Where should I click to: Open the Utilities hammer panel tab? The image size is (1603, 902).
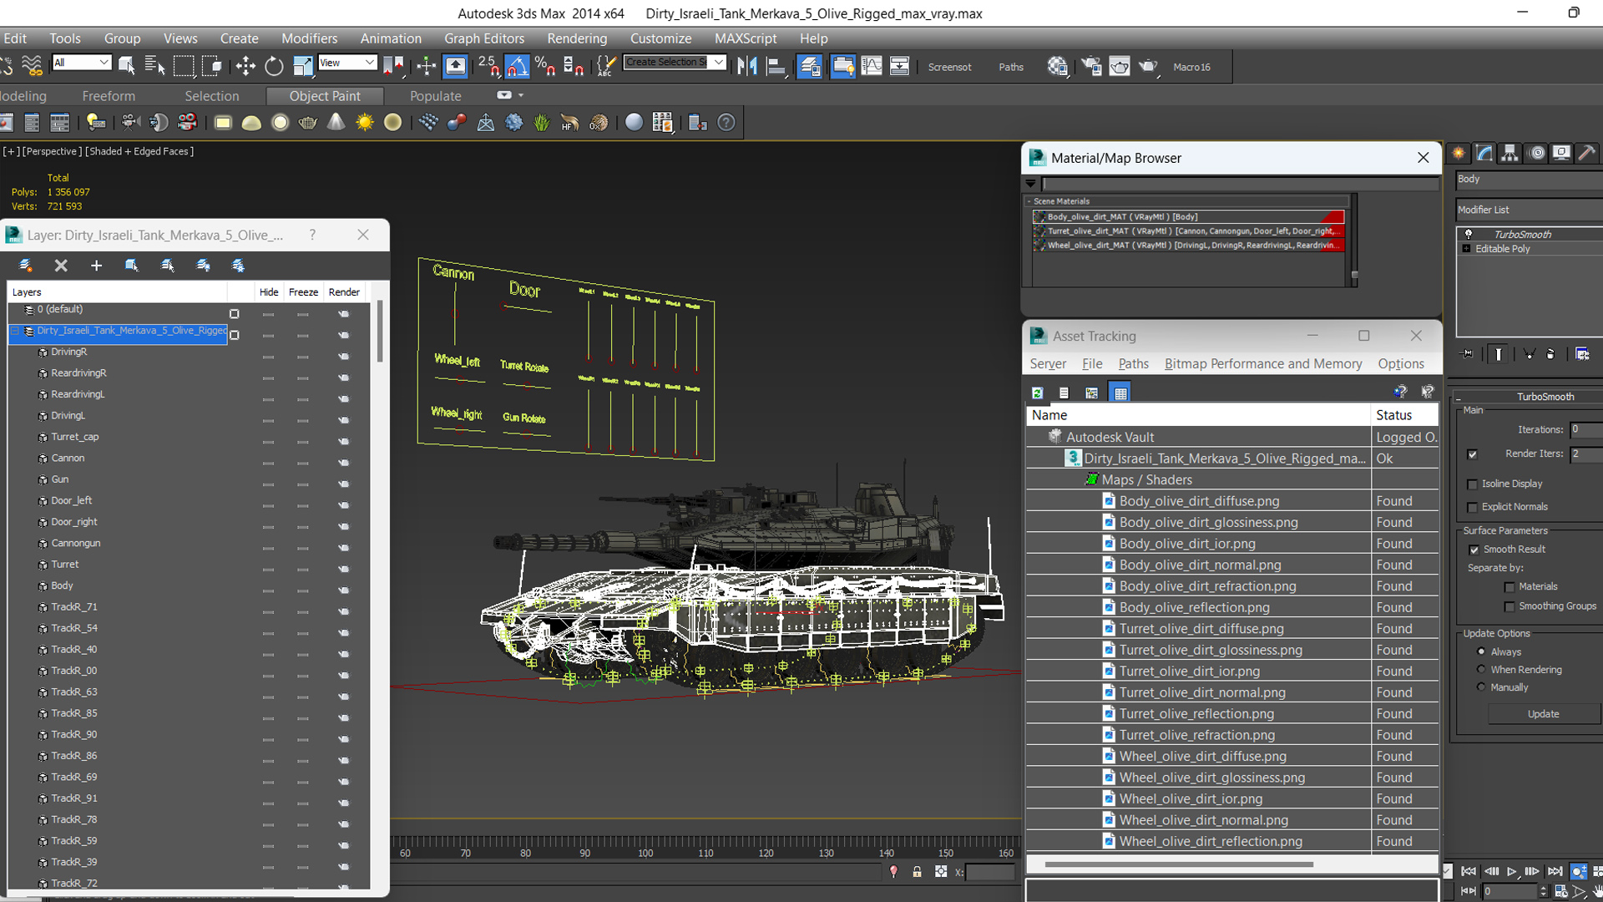(x=1588, y=153)
